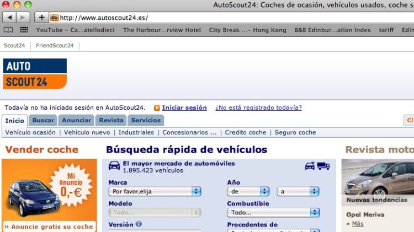This screenshot has width=414, height=232.
Task: Switch to the Buscar tab
Action: tap(43, 120)
